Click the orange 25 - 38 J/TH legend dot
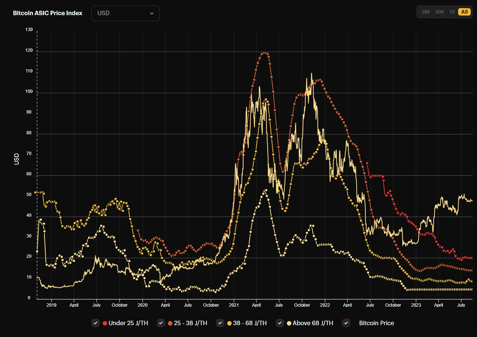Screen dimensions: 477x337 click(x=170, y=323)
